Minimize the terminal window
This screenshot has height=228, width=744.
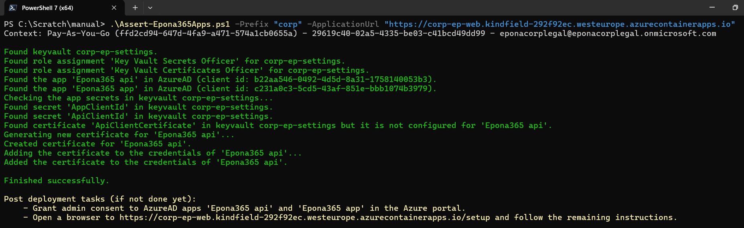[x=712, y=8]
